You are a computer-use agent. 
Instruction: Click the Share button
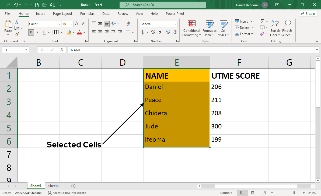(308, 13)
